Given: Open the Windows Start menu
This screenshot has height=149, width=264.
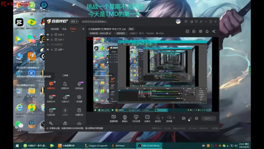Looking at the screenshot, I should [17, 146].
